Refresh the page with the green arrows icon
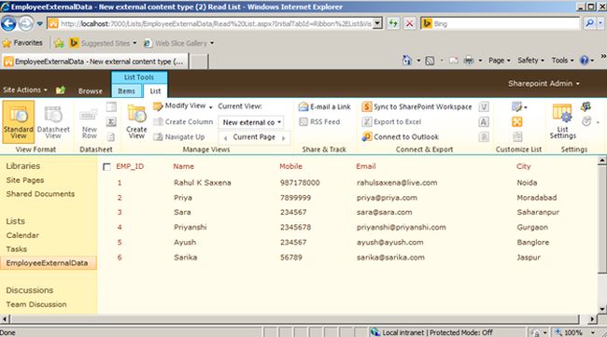 click(393, 23)
